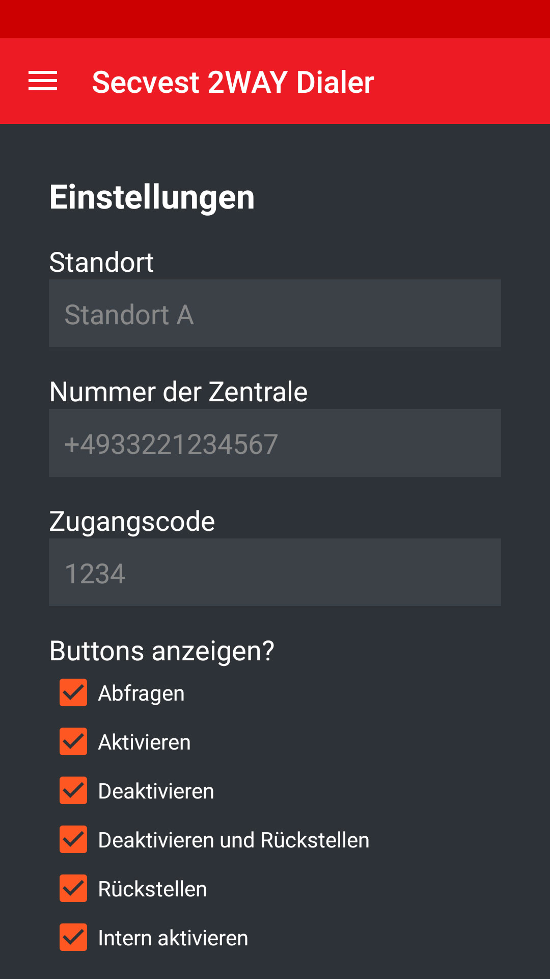Viewport: 550px width, 979px height.
Task: Uncheck the Intern aktivieren checkbox
Action: point(73,938)
